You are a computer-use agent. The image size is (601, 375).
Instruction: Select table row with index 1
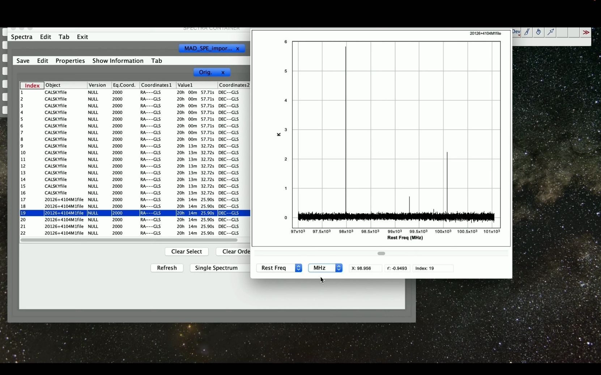coord(135,92)
